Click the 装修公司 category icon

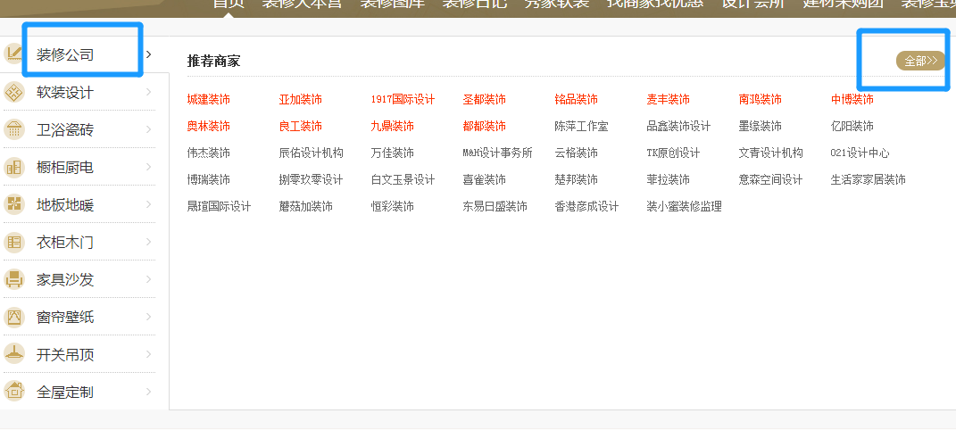pos(14,54)
